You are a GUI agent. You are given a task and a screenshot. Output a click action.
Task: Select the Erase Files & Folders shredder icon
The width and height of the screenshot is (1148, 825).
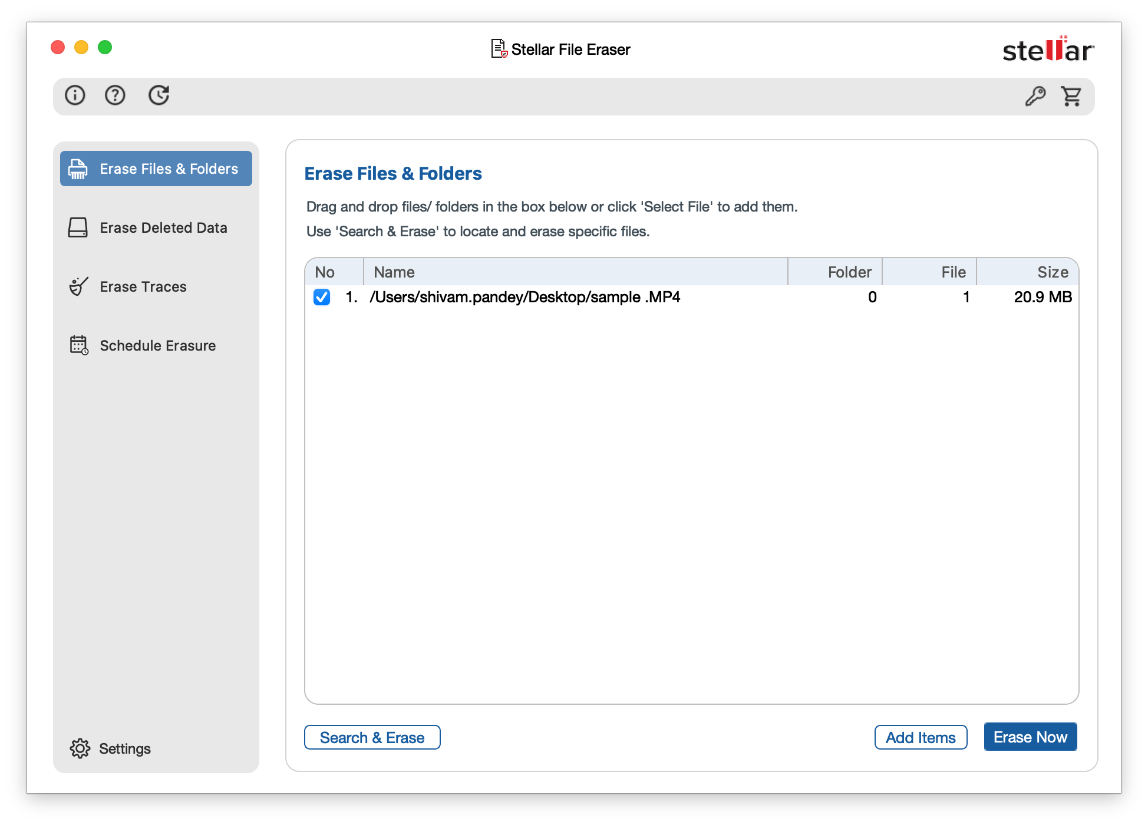coord(78,169)
